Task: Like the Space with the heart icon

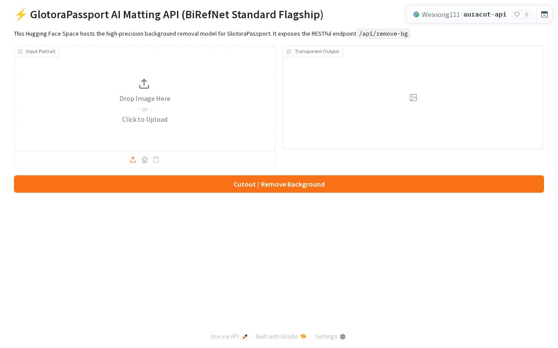Action: coord(517,14)
